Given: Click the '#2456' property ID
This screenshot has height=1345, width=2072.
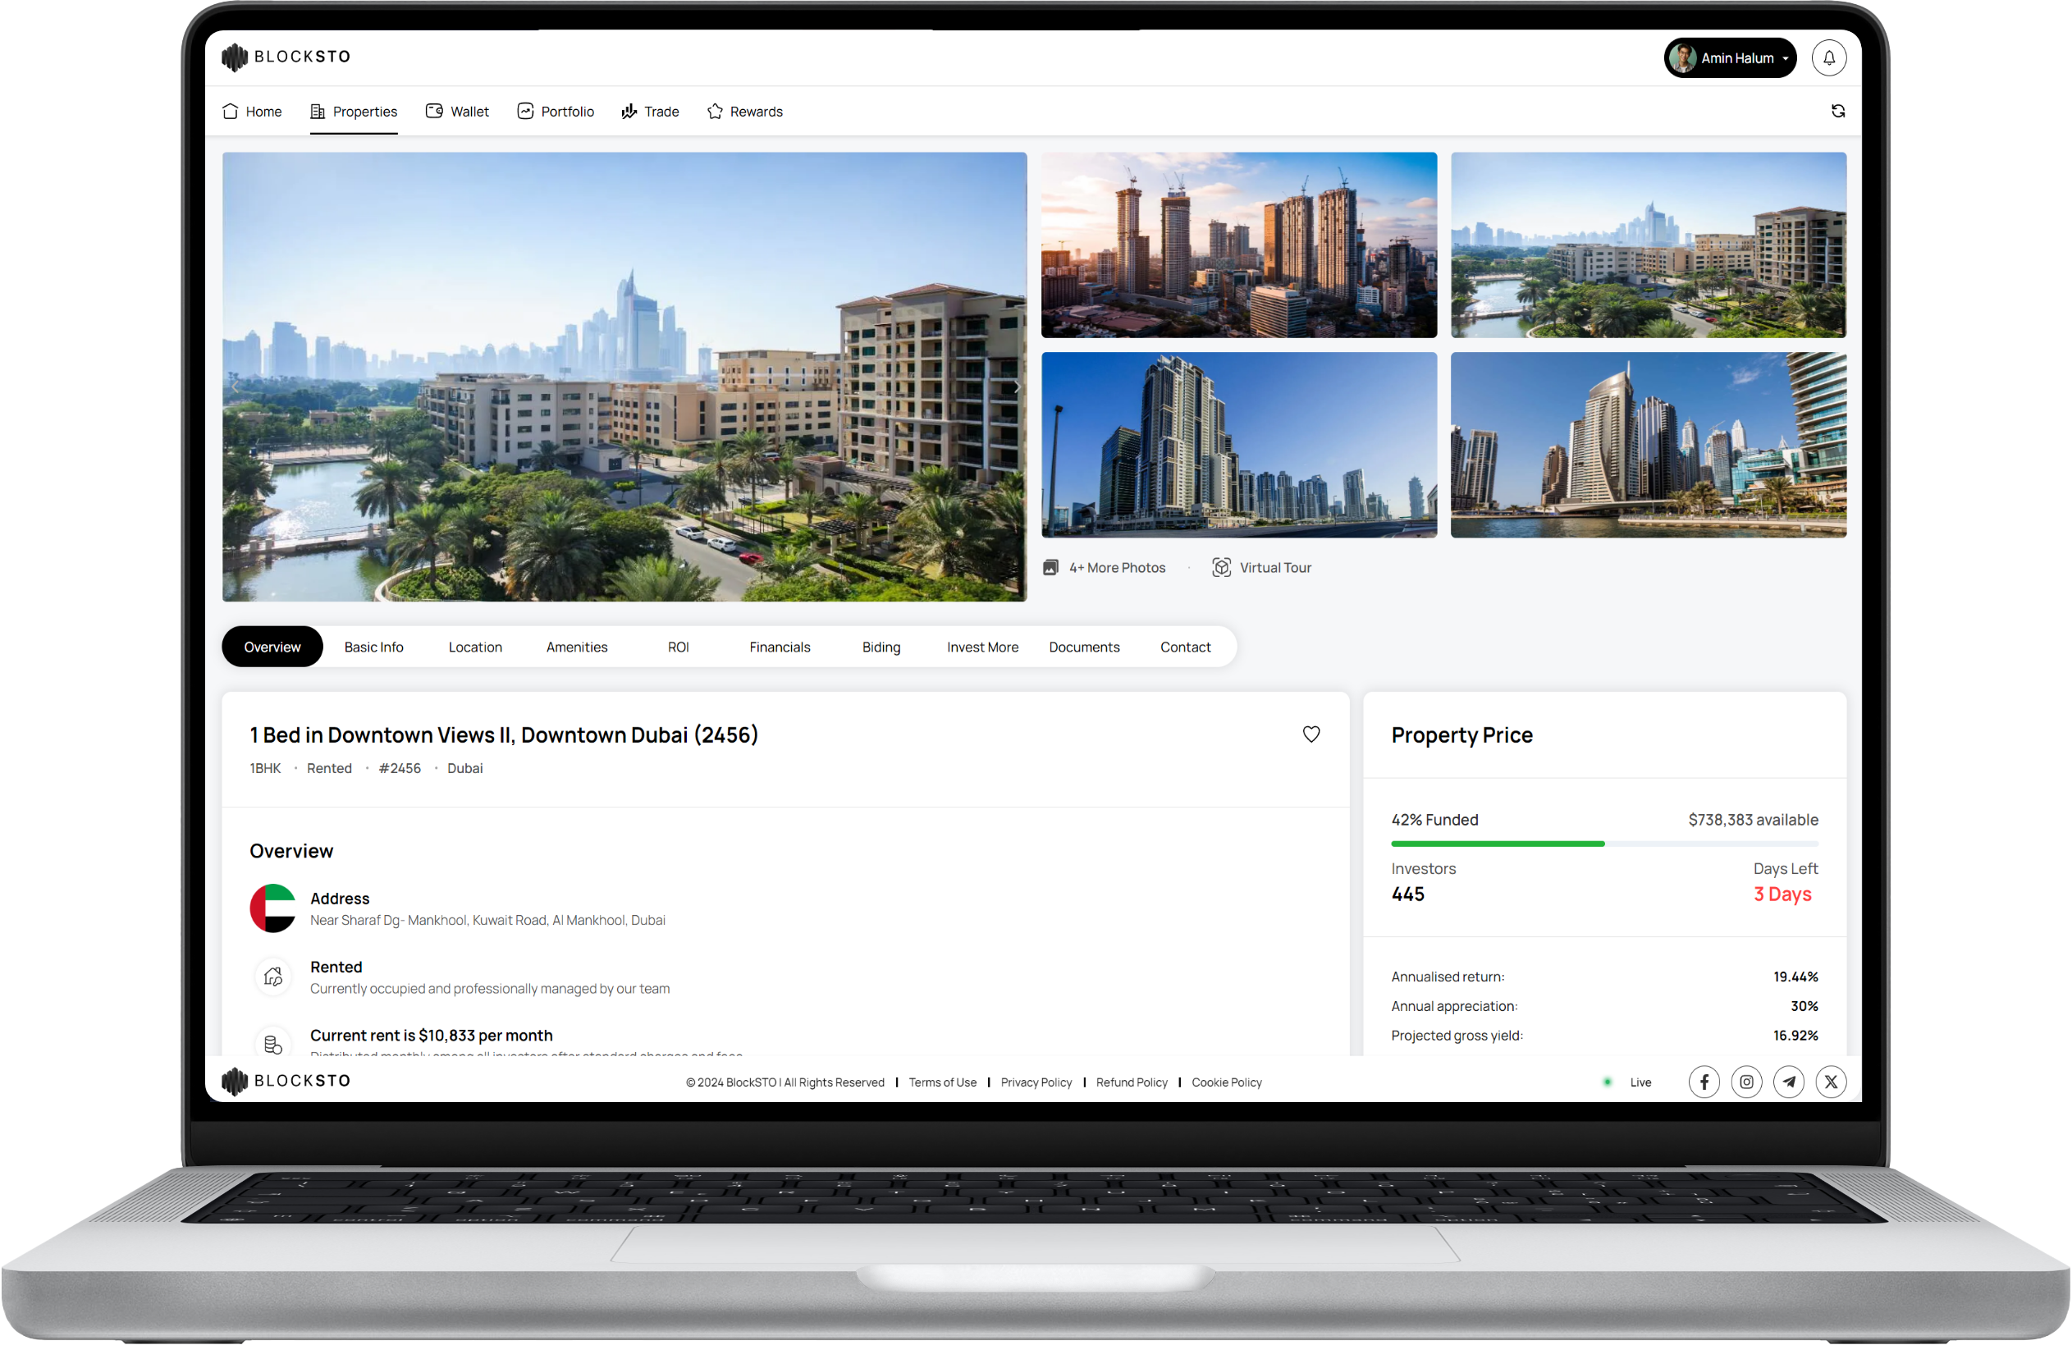Looking at the screenshot, I should tap(400, 768).
